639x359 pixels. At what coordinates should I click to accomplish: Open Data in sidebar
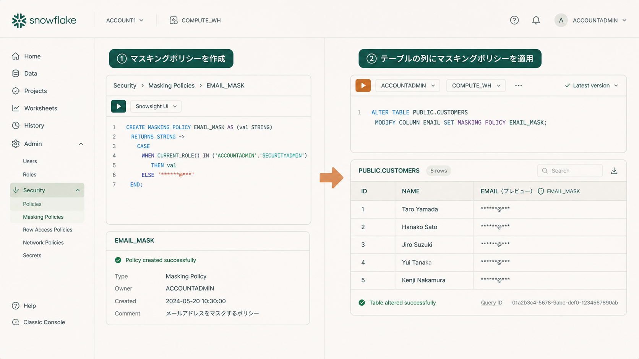[x=31, y=73]
